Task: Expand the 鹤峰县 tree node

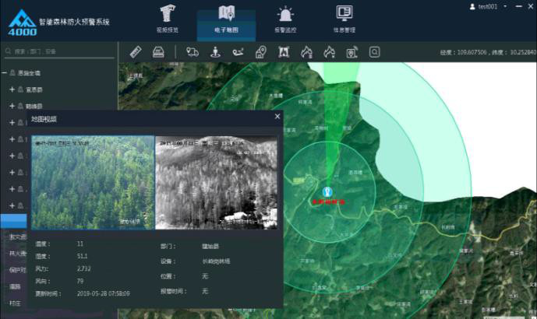Action: (12, 106)
